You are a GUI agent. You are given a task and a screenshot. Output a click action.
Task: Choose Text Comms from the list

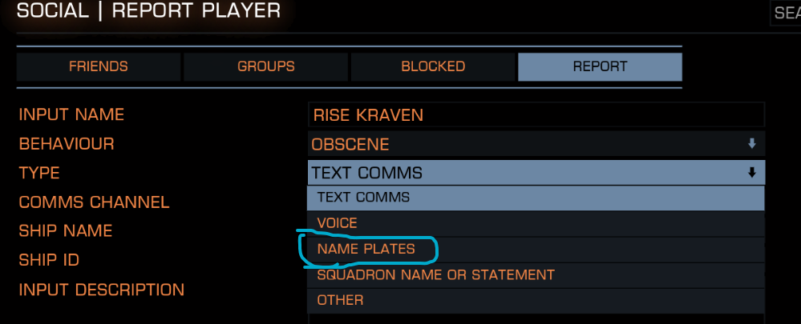click(363, 198)
